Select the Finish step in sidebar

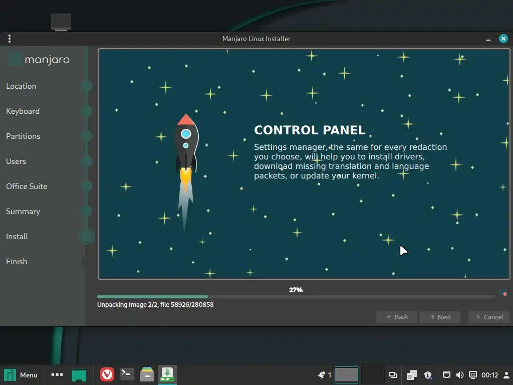pyautogui.click(x=17, y=262)
